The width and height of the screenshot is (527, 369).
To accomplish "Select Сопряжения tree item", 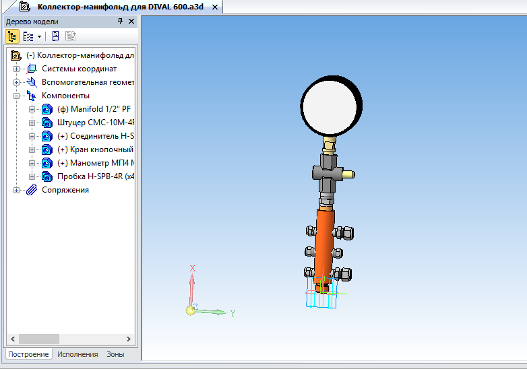I will 65,190.
